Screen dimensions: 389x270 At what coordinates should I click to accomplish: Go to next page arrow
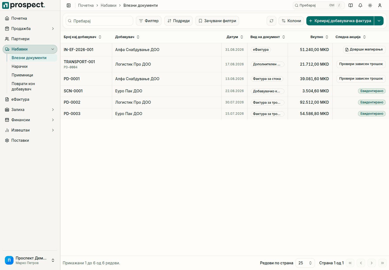tap(372, 263)
